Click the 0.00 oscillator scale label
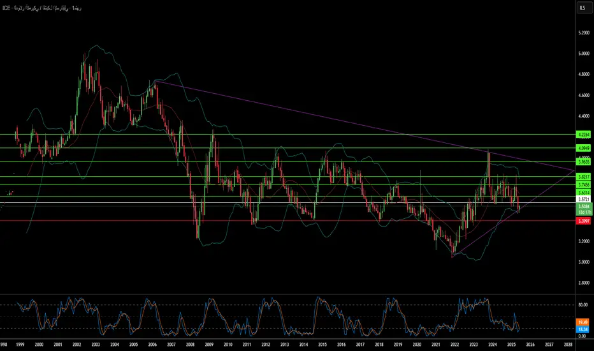594x351 pixels. (x=583, y=336)
